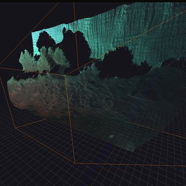Click the dark tree silhouette against the bright wall
The image size is (186, 186).
pyautogui.click(x=46, y=41)
